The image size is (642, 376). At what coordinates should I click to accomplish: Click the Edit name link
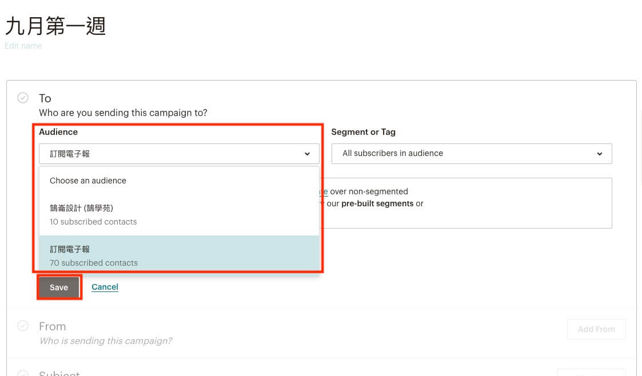coord(23,46)
